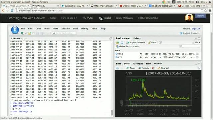Refresh the current plot icon
Image resolution: width=213 pixels, height=120 pixels.
199,68
